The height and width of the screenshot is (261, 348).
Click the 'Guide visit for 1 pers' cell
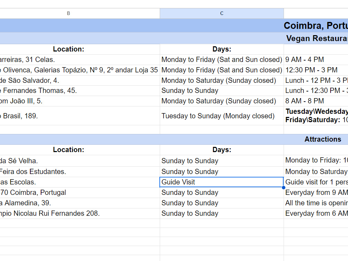[x=316, y=182]
